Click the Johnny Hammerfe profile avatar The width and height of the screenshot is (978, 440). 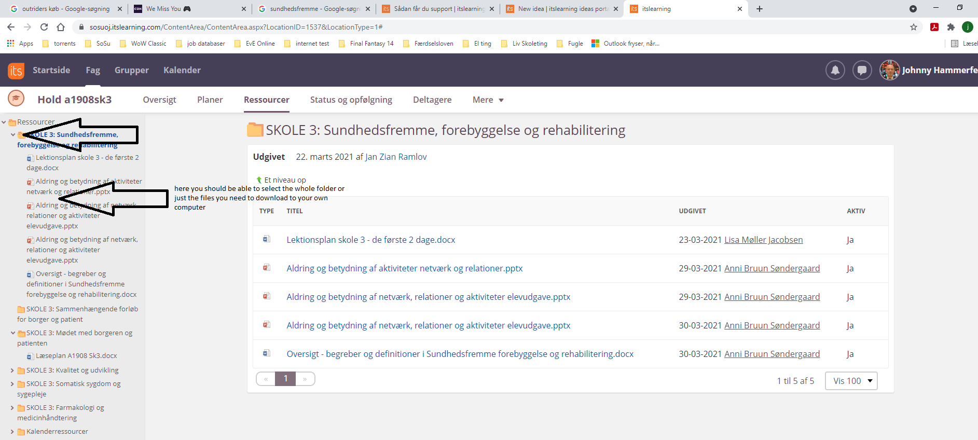tap(889, 70)
